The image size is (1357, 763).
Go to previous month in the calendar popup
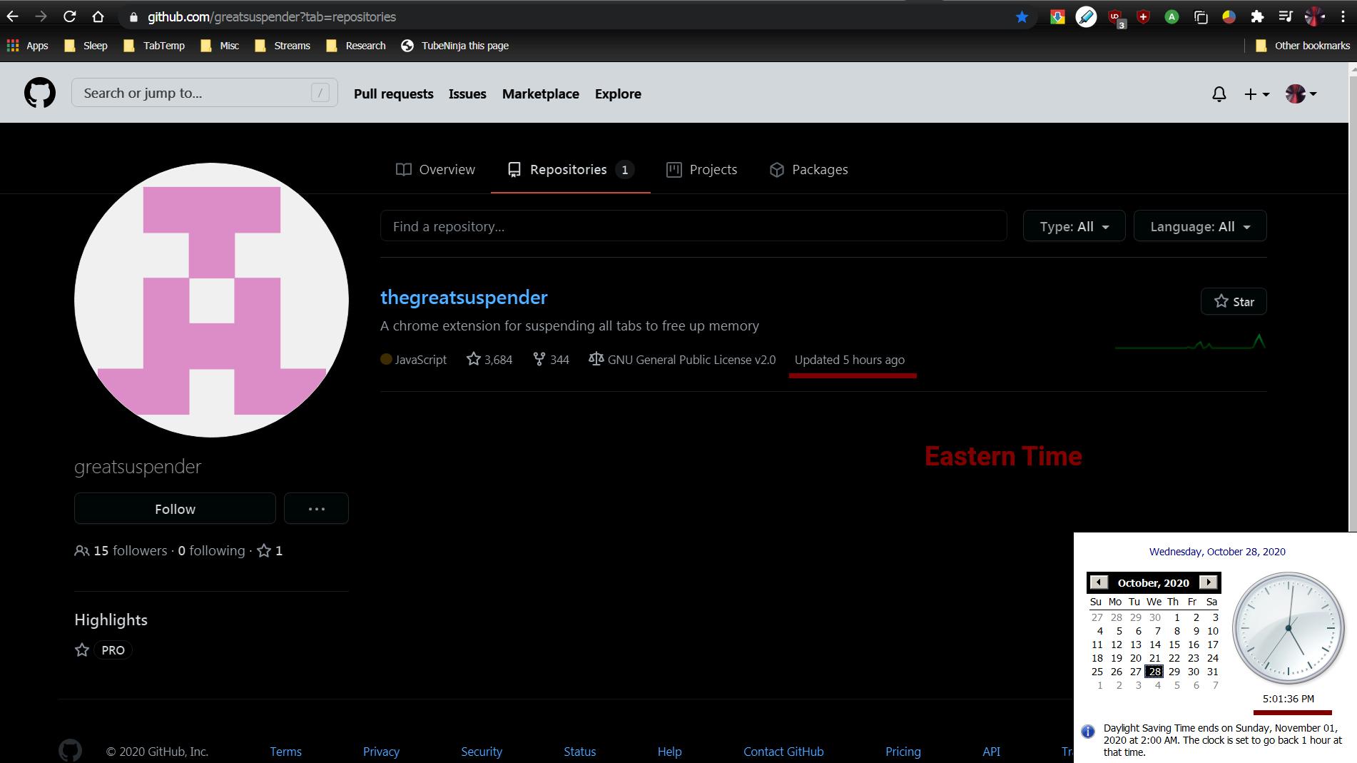click(x=1099, y=582)
